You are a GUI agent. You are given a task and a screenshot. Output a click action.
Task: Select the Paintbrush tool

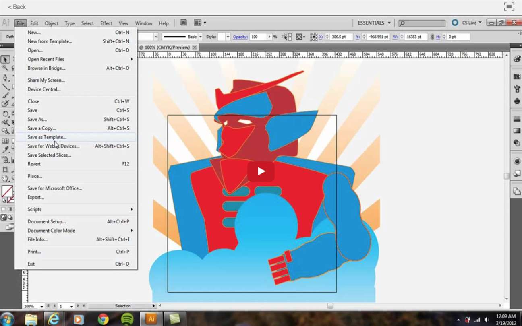coord(5,95)
